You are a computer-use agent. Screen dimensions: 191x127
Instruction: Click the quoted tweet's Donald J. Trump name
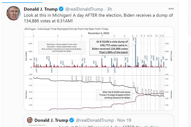(x=51, y=120)
